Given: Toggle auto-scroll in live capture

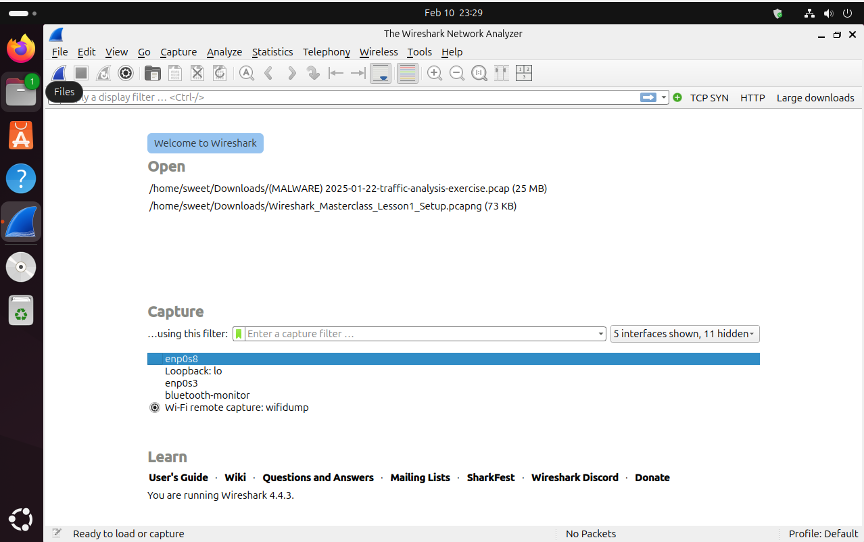Looking at the screenshot, I should click(381, 73).
